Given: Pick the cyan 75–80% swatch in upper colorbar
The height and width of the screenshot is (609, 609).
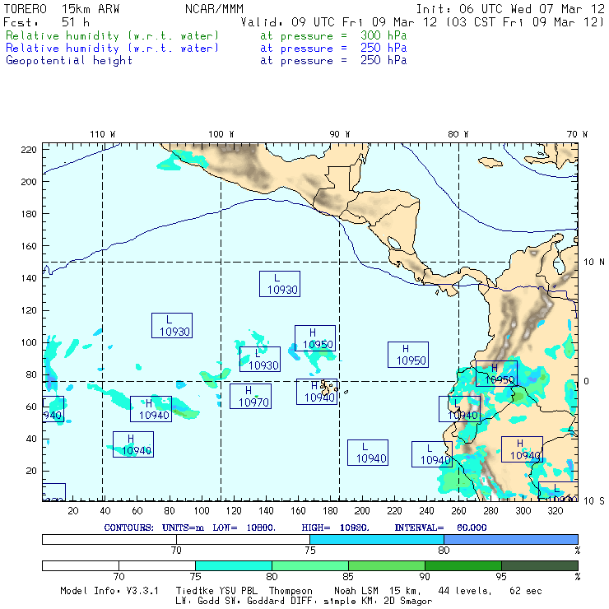Looking at the screenshot, I should tap(377, 540).
